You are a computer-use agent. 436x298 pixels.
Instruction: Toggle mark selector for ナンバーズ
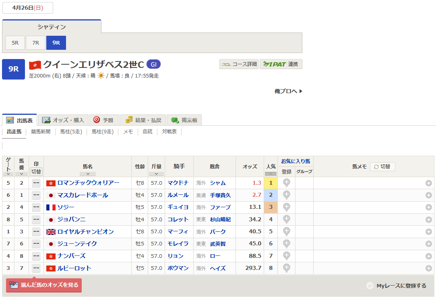click(x=36, y=256)
